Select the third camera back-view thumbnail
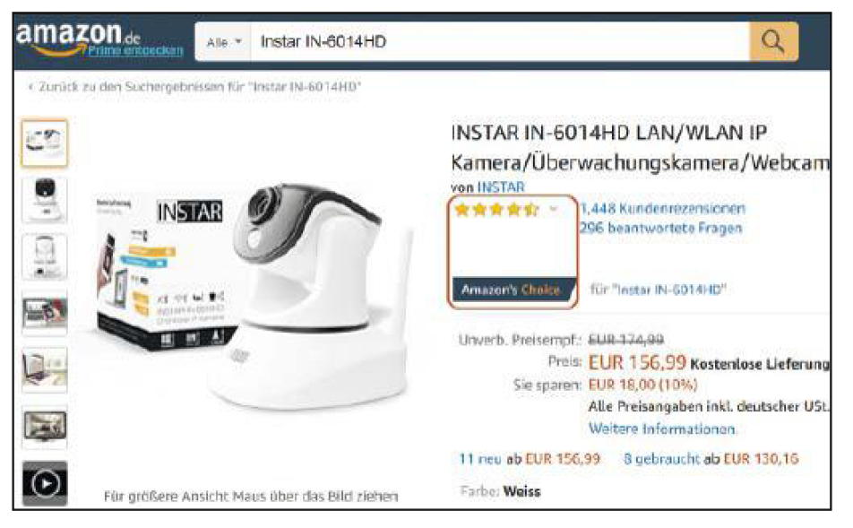853x528 pixels. point(45,256)
